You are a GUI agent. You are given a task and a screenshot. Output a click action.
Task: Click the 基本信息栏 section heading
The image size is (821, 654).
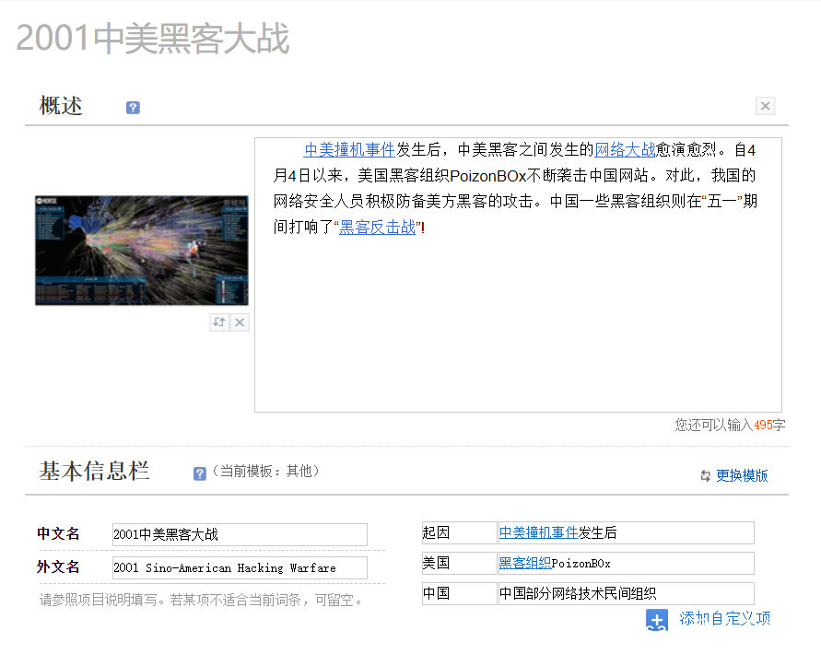point(94,471)
